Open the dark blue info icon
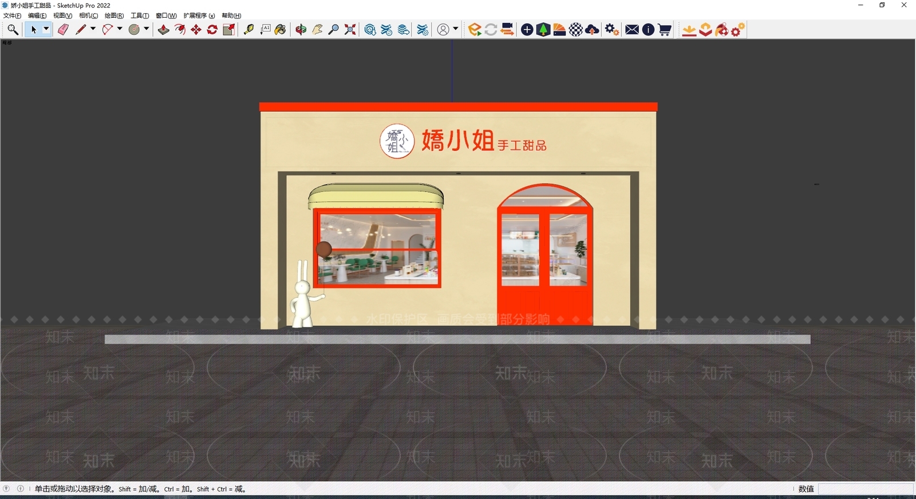Screen dimensions: 916x499 648,30
